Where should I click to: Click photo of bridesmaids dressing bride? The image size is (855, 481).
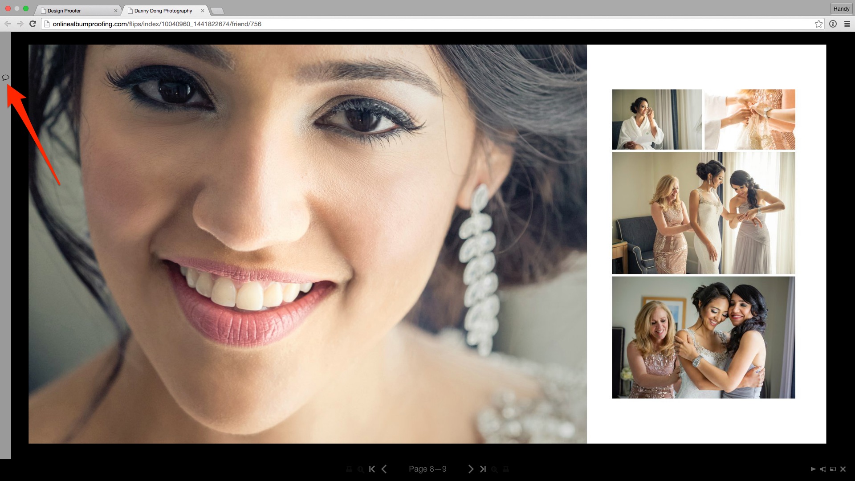click(x=704, y=213)
